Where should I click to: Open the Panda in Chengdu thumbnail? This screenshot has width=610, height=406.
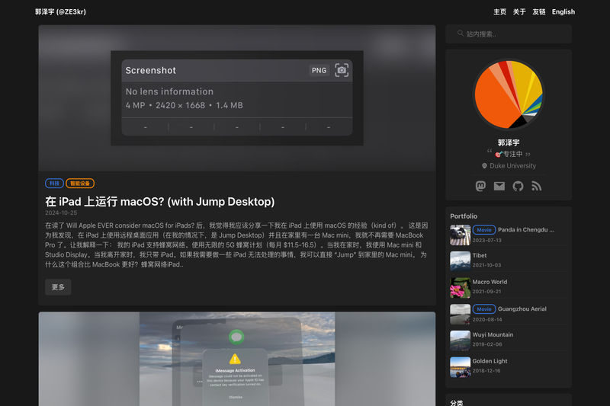click(461, 235)
